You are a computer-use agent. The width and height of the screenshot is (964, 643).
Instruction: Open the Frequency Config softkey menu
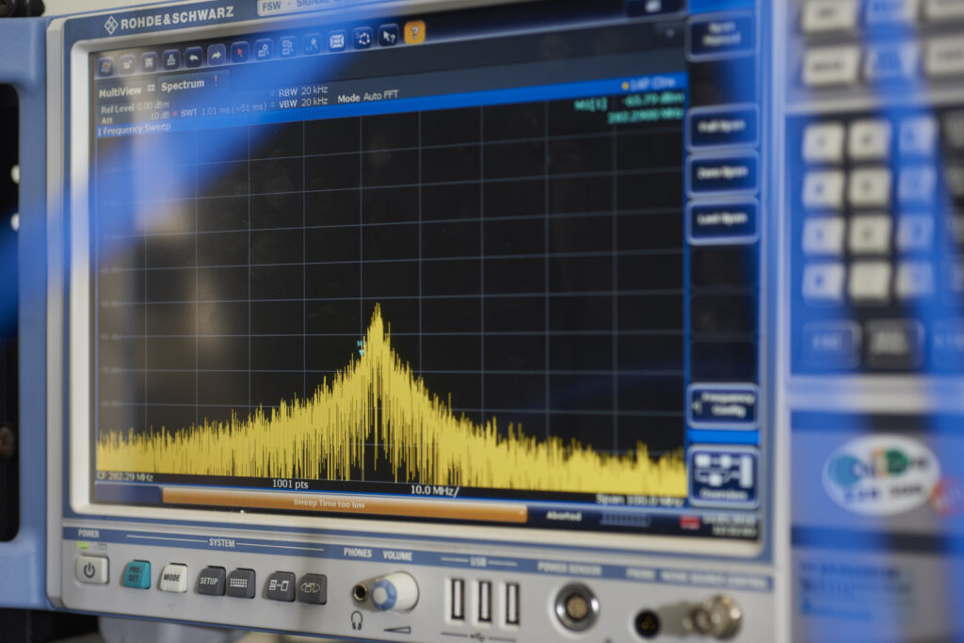point(723,406)
